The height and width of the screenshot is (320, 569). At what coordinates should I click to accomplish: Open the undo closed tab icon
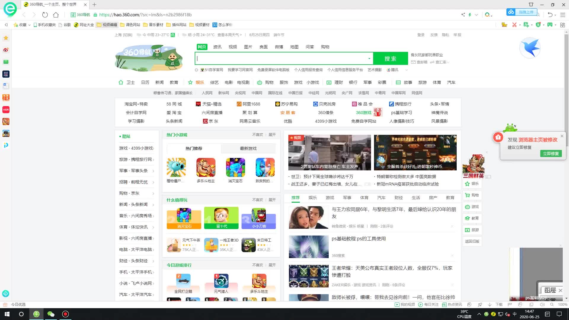click(550, 15)
